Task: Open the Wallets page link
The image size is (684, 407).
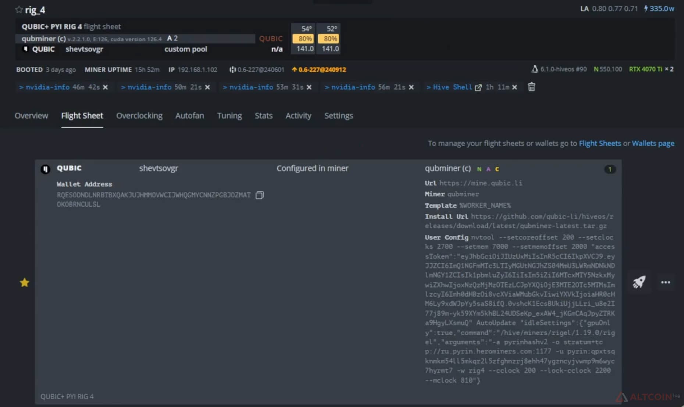Action: pos(653,143)
